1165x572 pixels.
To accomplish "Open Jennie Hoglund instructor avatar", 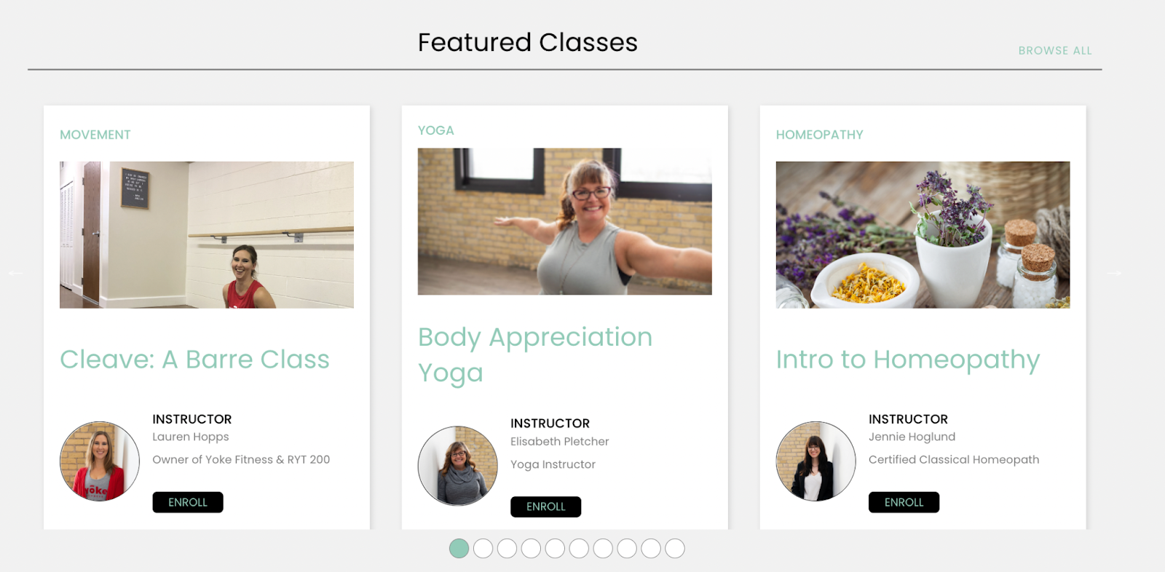I will pyautogui.click(x=816, y=461).
